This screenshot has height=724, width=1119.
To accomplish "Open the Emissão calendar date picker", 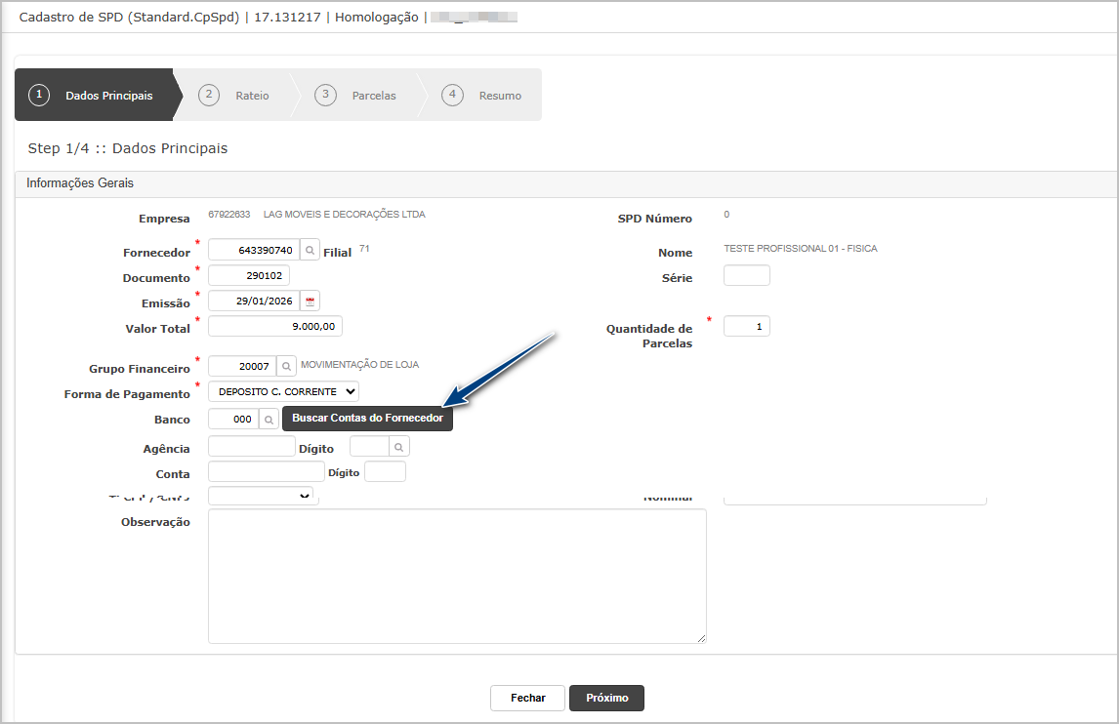I will (x=311, y=301).
